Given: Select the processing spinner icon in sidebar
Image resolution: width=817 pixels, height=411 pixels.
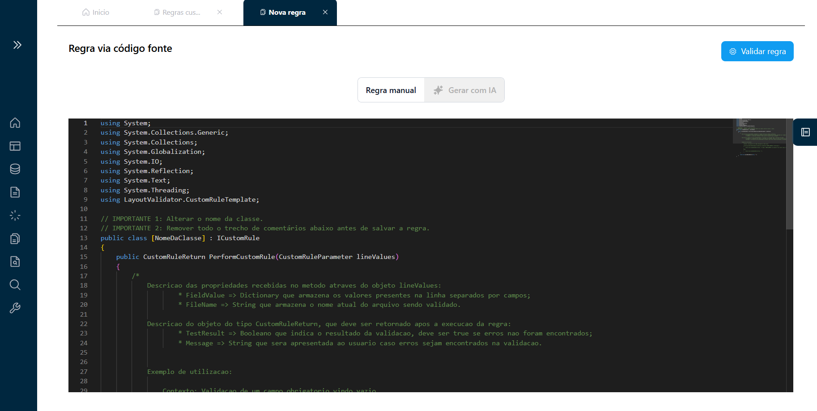Looking at the screenshot, I should click(x=15, y=215).
